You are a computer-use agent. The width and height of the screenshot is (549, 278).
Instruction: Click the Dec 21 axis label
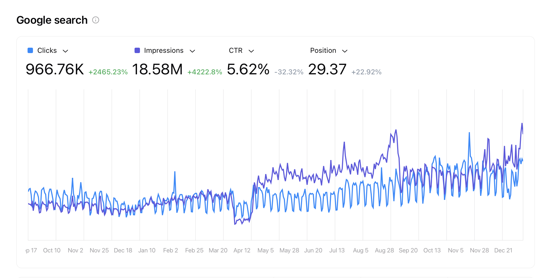[503, 250]
